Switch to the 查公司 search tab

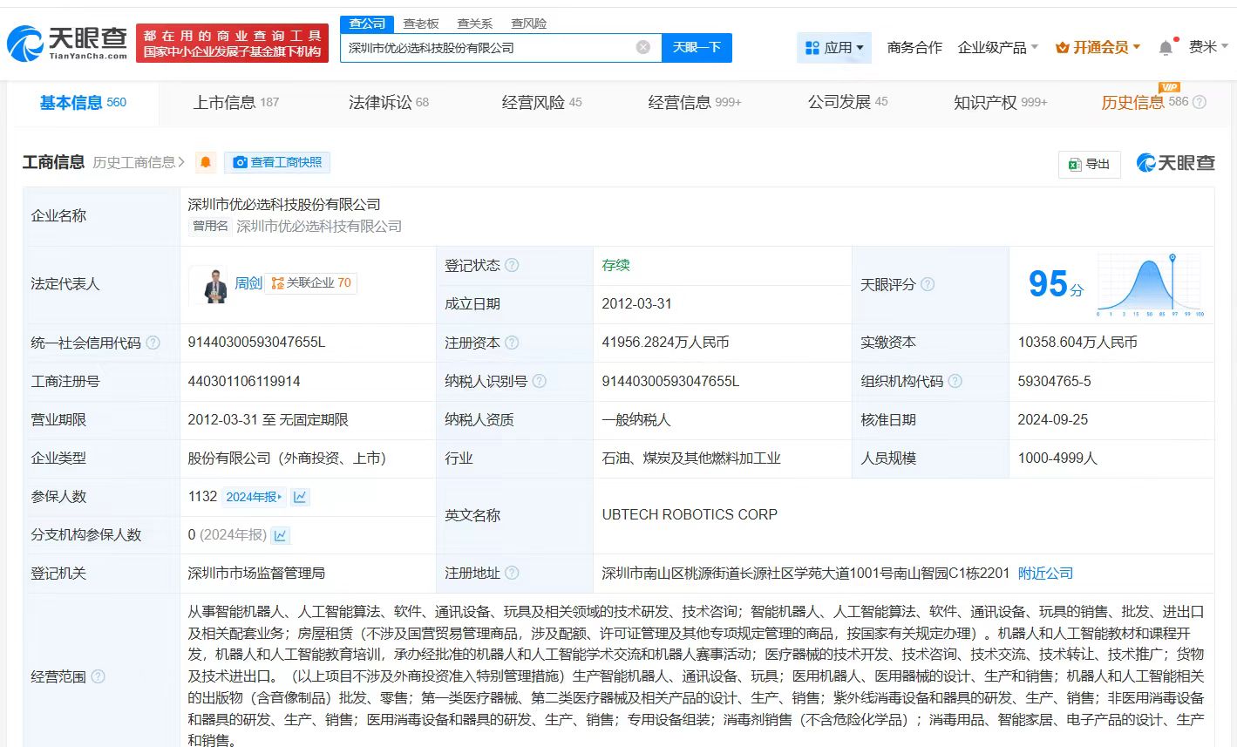[x=367, y=24]
